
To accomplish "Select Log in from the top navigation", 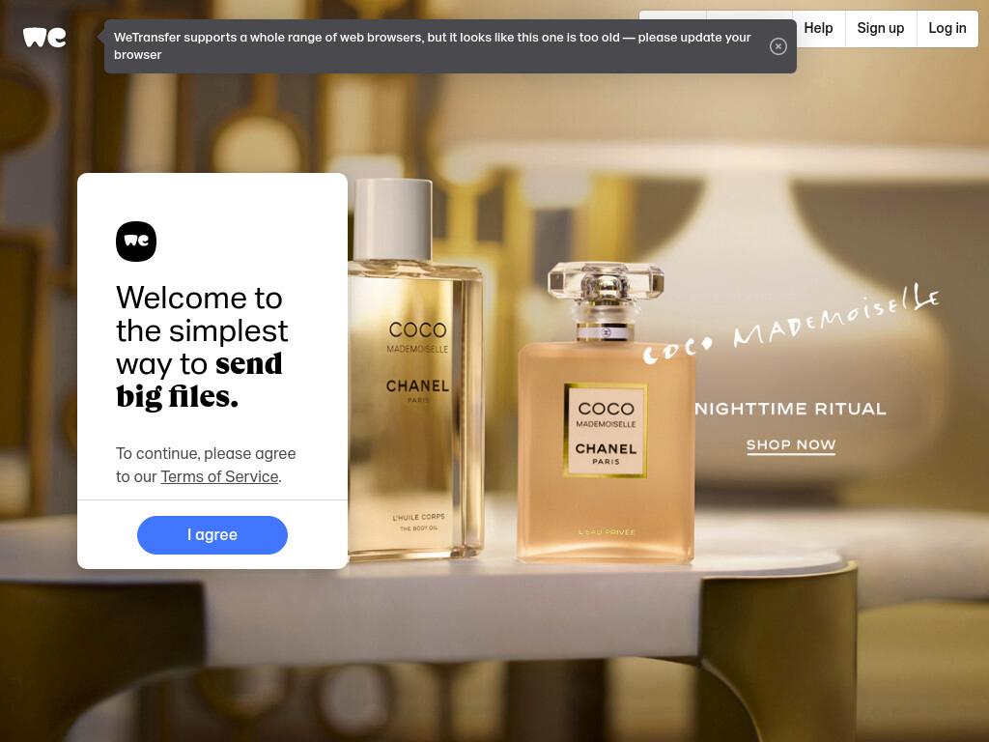I will 947,28.
